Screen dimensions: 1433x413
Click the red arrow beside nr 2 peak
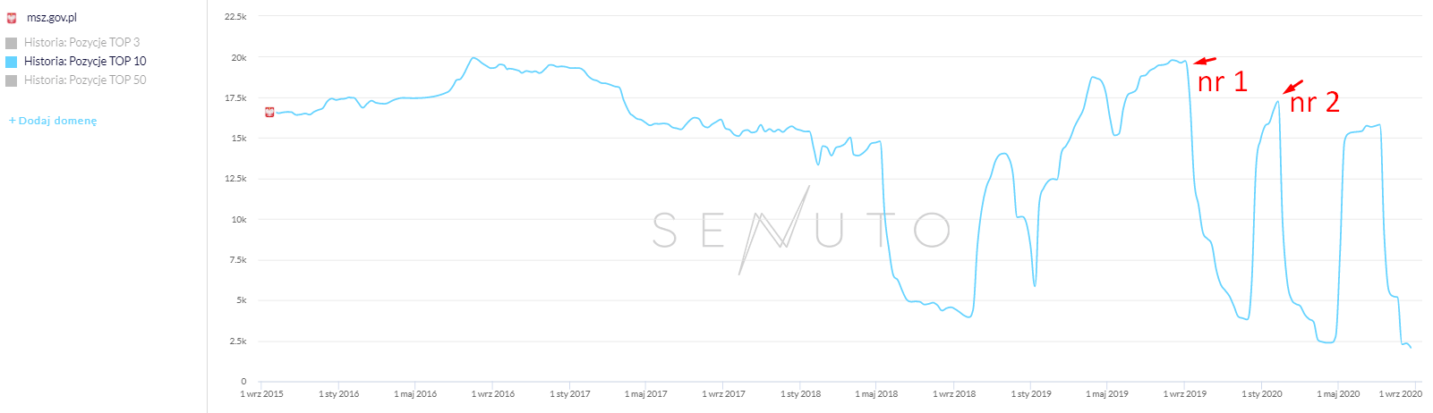1292,87
